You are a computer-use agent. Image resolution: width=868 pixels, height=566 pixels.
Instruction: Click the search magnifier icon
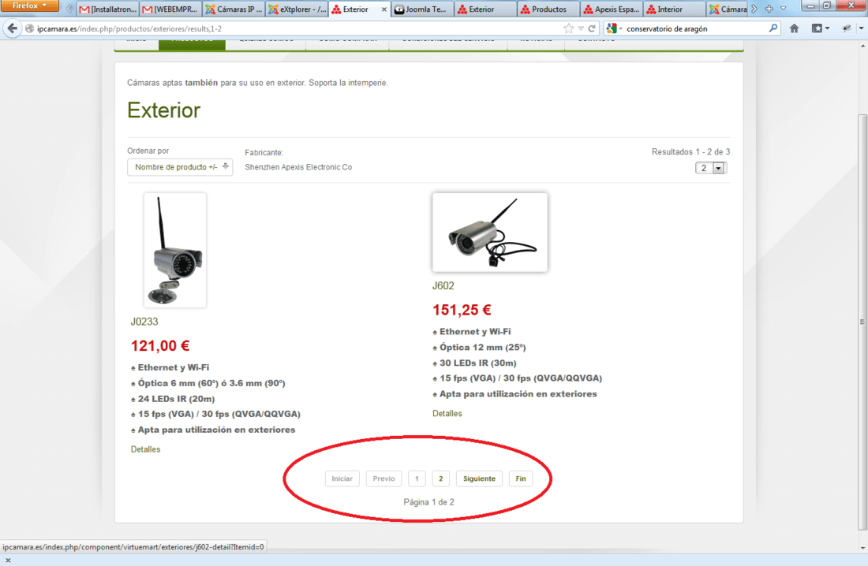tap(773, 28)
